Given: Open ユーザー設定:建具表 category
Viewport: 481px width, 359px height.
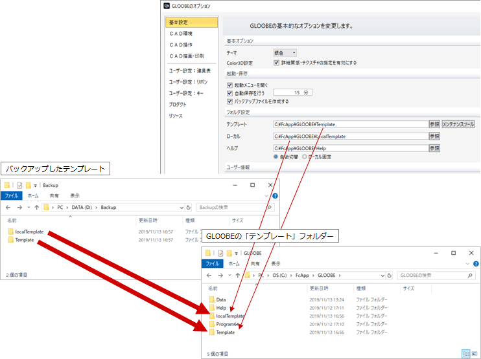Looking at the screenshot, I should pyautogui.click(x=189, y=71).
